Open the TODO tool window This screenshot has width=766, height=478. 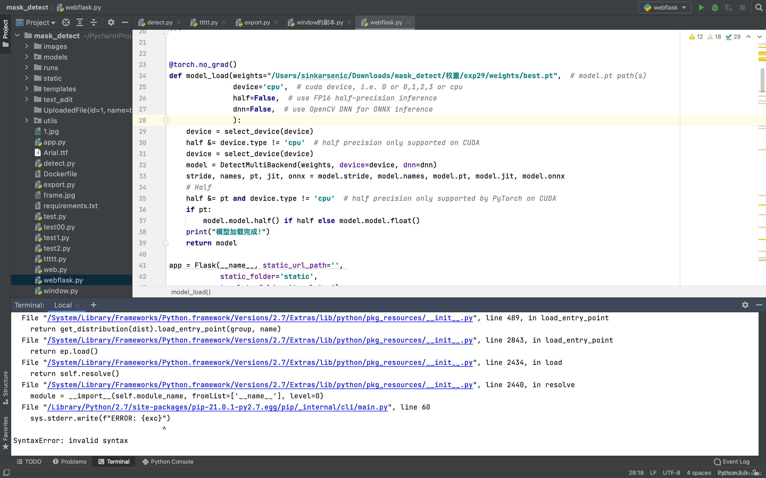[x=29, y=462]
